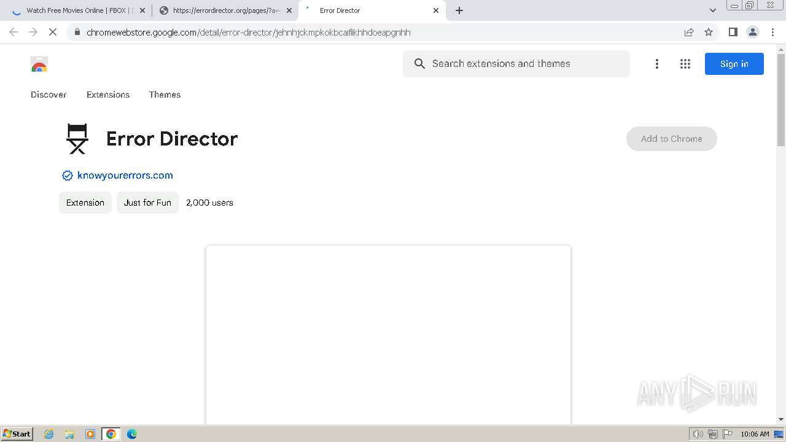Open the volume control in the tray
786x442 pixels.
(698, 434)
